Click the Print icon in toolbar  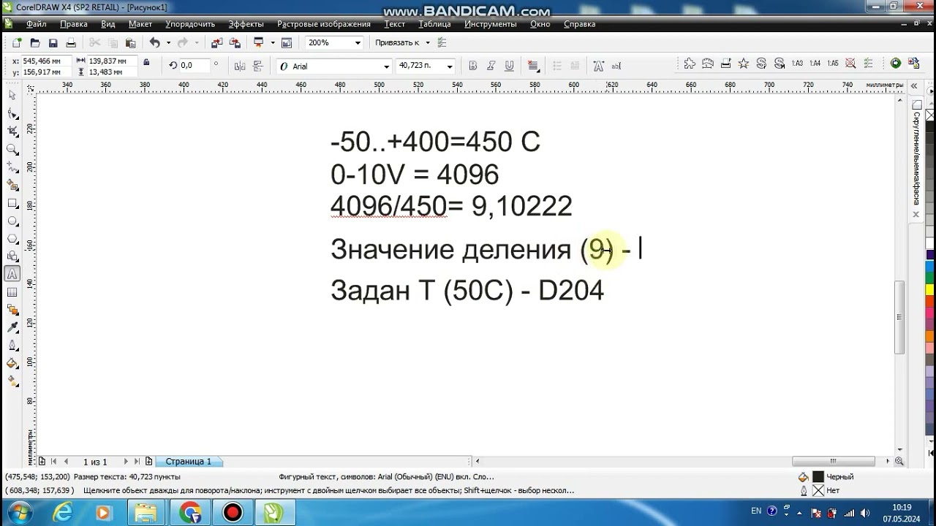(x=71, y=43)
